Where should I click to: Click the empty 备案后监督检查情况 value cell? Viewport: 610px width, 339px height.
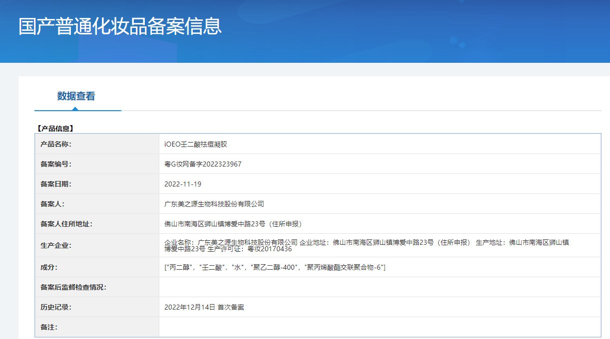380,287
